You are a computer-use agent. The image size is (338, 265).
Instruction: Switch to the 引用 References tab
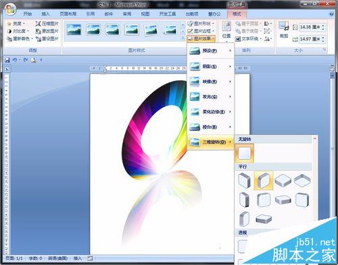[91, 14]
